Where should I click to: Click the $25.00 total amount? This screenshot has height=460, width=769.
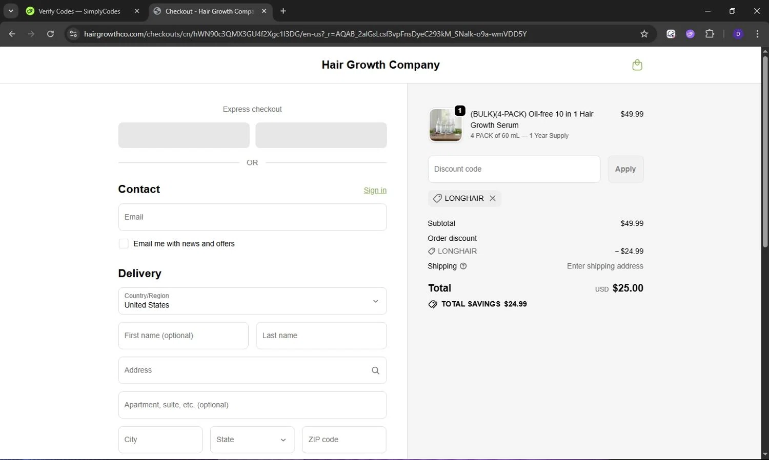pos(628,288)
